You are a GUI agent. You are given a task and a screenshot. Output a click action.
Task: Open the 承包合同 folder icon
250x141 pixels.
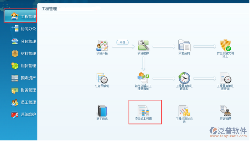(x=184, y=45)
